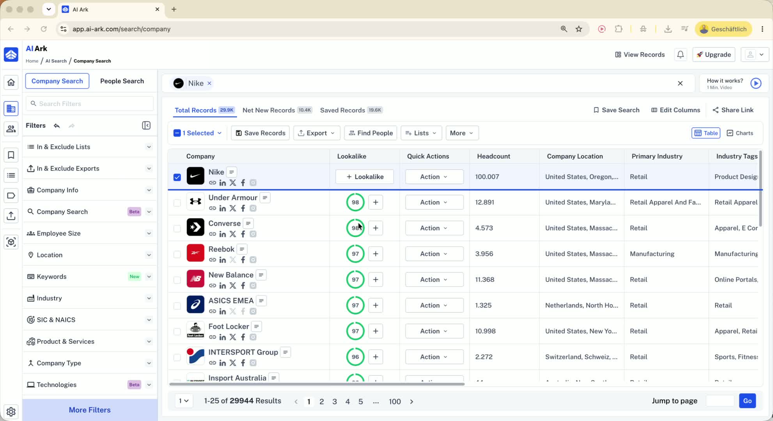The height and width of the screenshot is (421, 773).
Task: Expand the Location filter
Action: 90,255
